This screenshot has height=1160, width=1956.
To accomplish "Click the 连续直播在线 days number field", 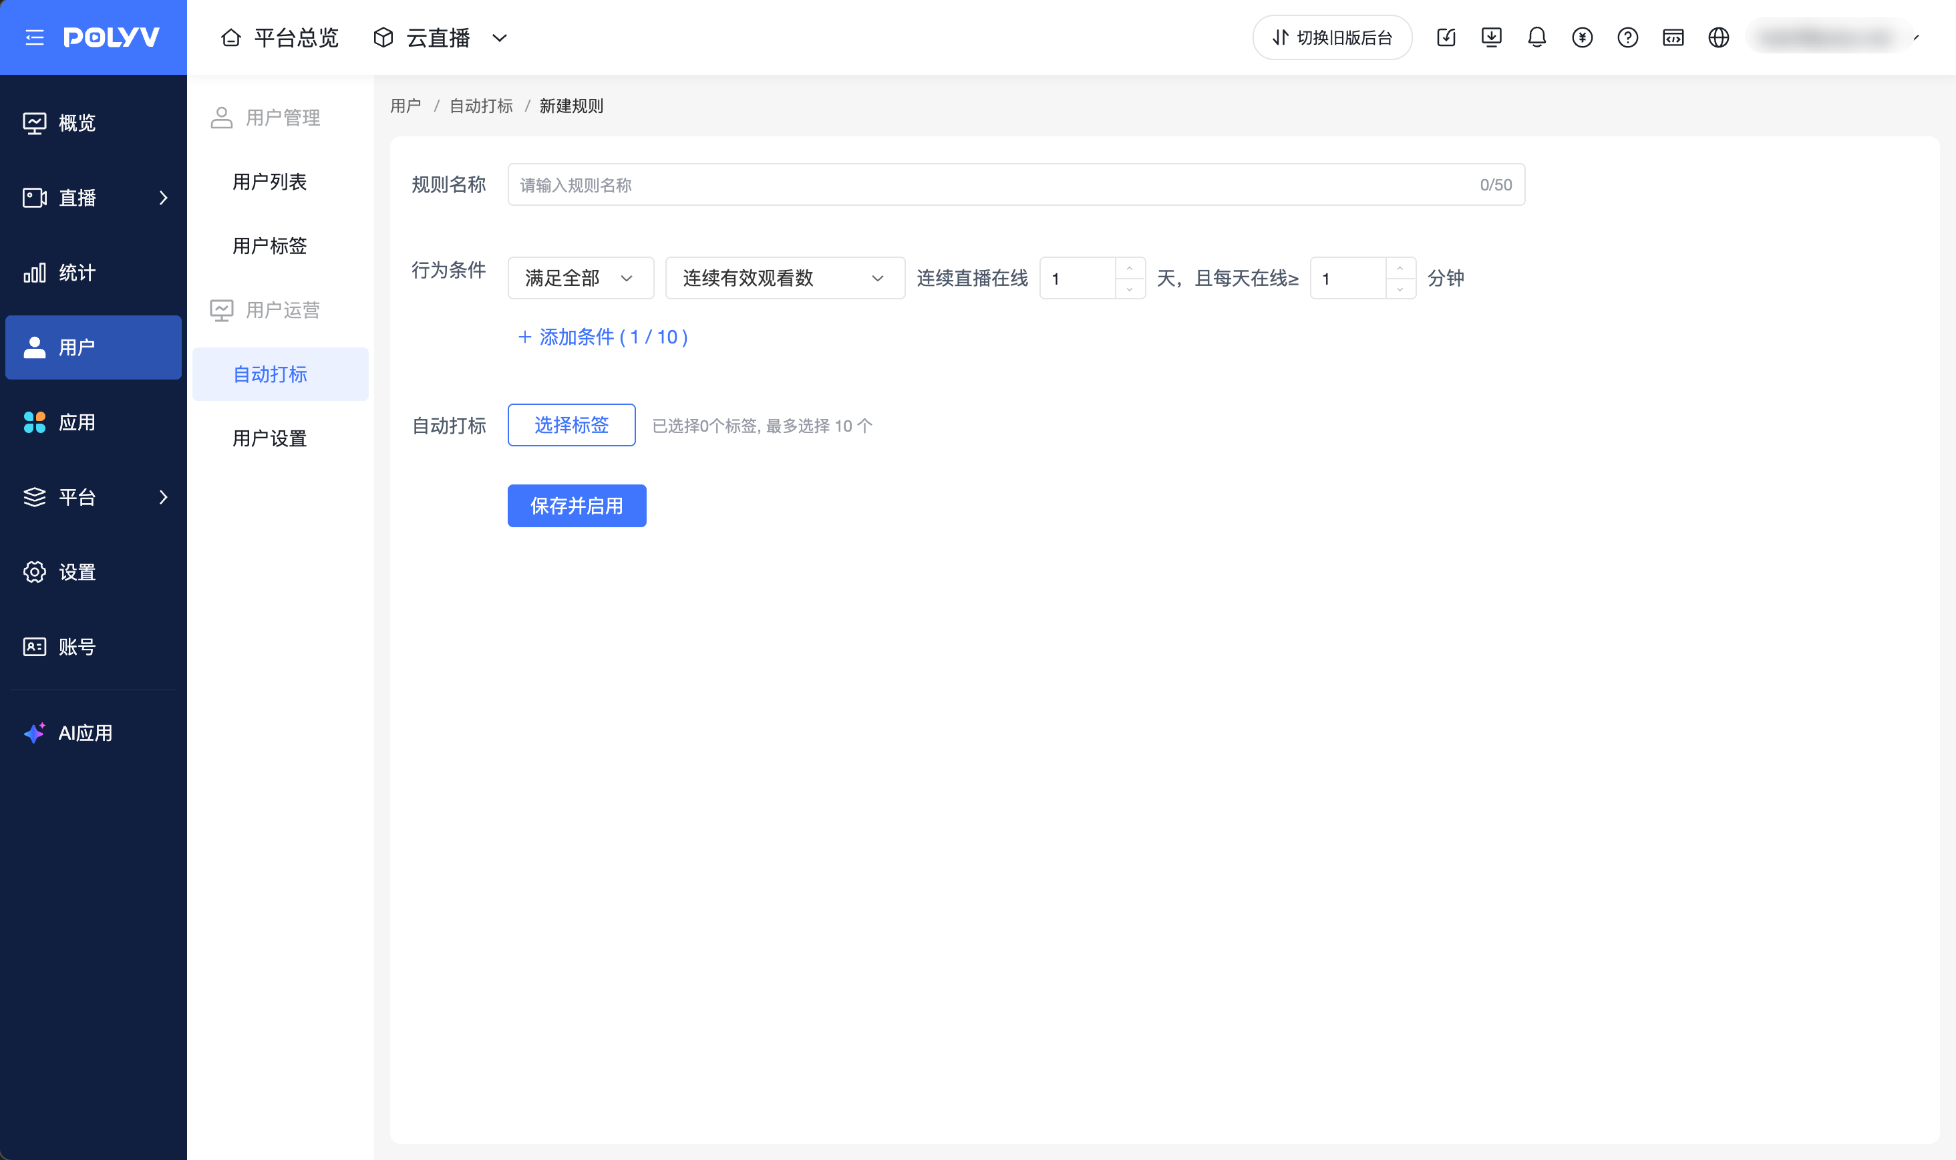I will pos(1078,278).
